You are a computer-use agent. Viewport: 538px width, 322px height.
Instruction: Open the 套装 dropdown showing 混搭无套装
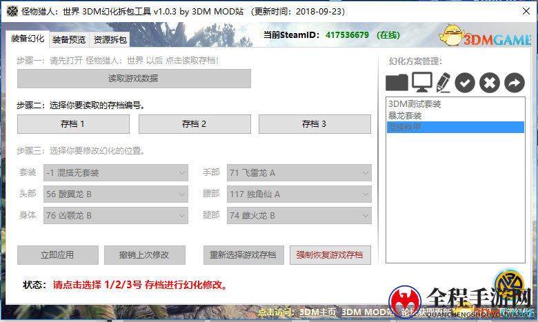point(116,173)
